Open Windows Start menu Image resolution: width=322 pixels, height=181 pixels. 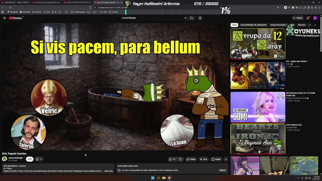click(152, 178)
